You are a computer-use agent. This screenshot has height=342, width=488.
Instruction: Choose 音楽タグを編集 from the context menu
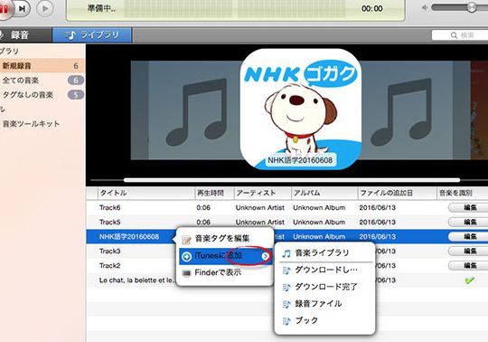(226, 239)
